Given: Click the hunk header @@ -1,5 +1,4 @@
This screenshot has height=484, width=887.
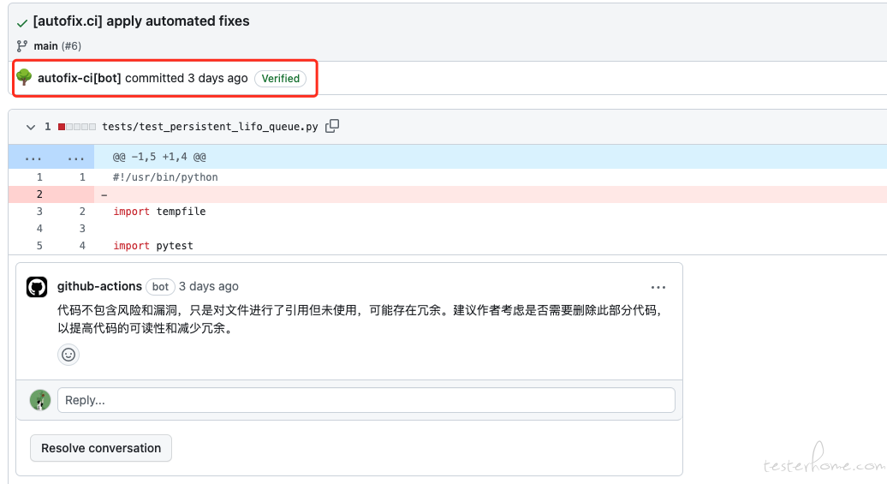Looking at the screenshot, I should [x=159, y=157].
